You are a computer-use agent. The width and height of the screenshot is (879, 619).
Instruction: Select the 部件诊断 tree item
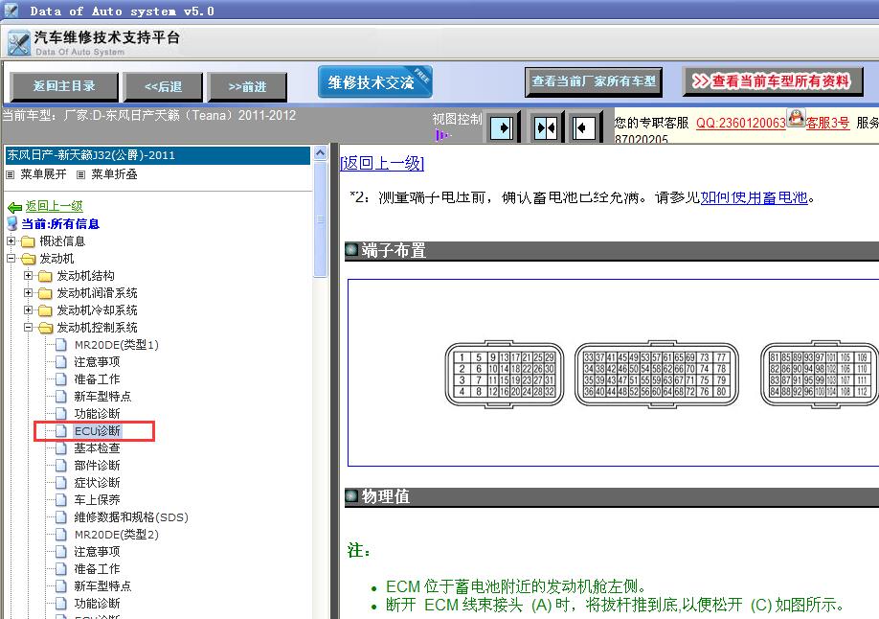pyautogui.click(x=97, y=466)
